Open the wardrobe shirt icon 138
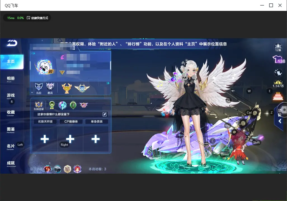This screenshot has height=201, width=287. tap(278, 59)
